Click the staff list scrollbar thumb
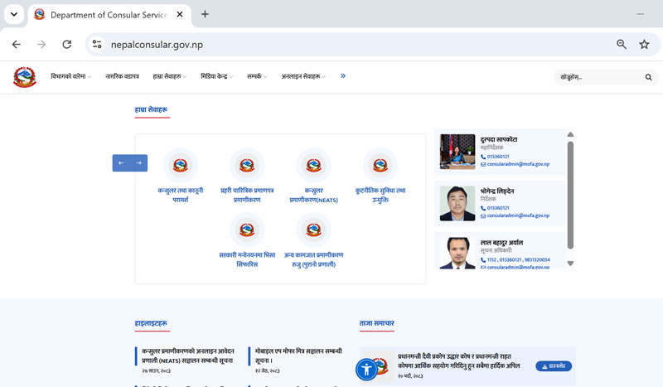This screenshot has width=663, height=387. (570, 195)
